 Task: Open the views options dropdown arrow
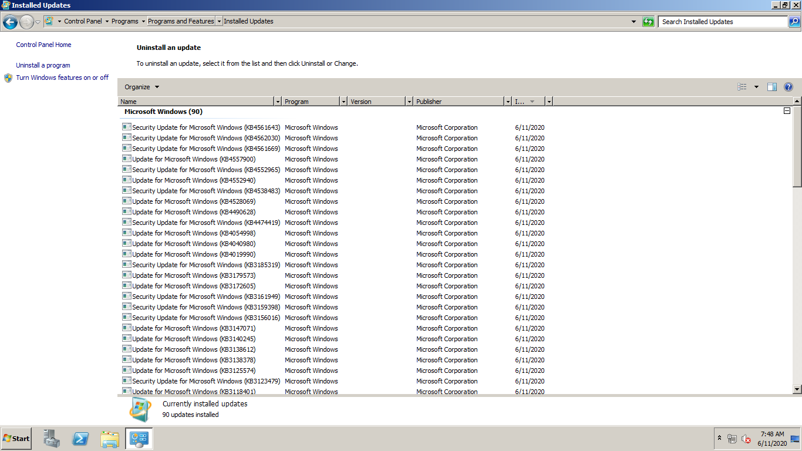point(756,87)
